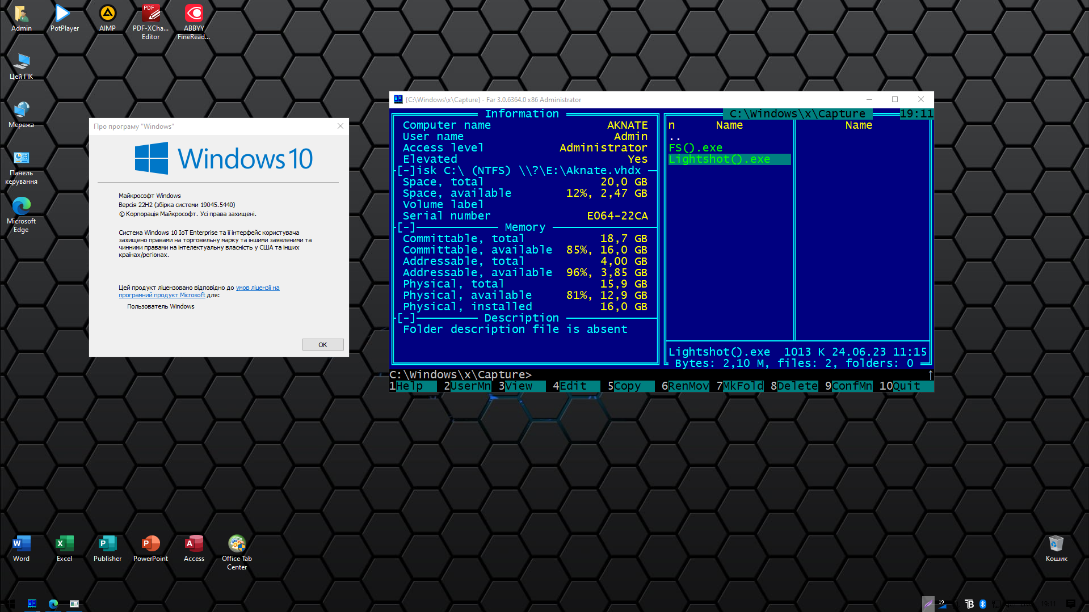Click the Bluetooth tray icon
1089x612 pixels.
point(983,604)
